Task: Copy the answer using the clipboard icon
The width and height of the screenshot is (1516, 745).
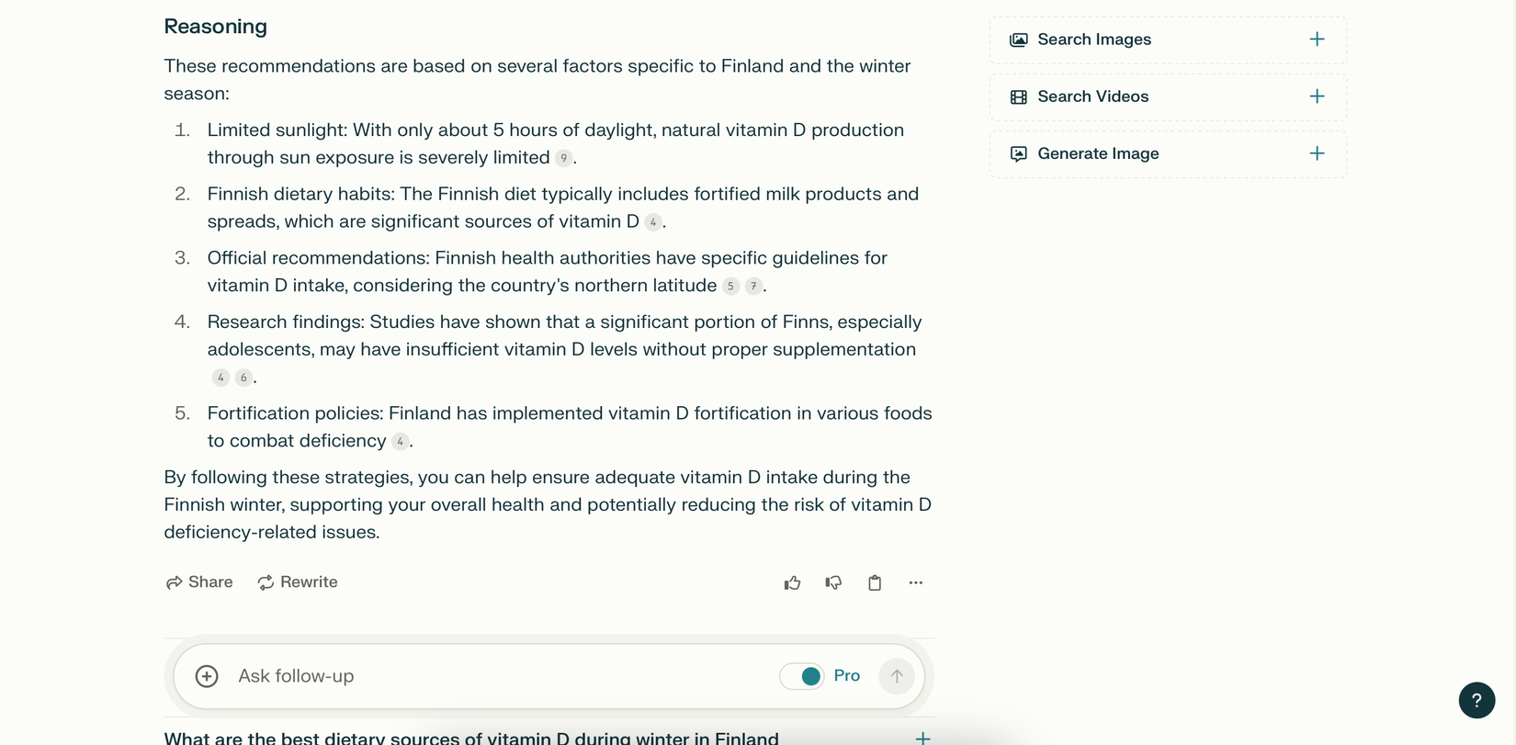Action: (874, 582)
